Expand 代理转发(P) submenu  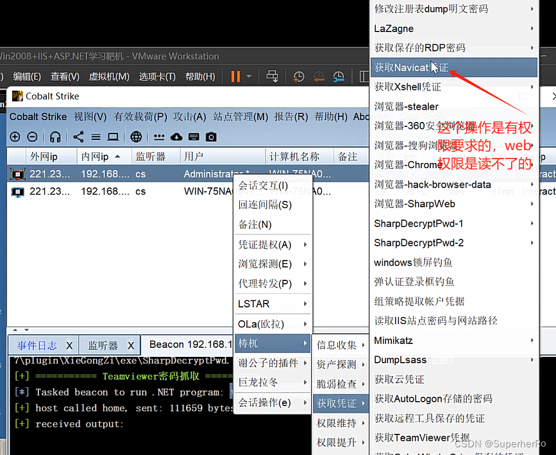click(x=273, y=284)
